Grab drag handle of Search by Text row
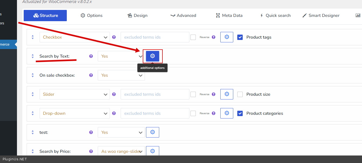The width and height of the screenshot is (362, 163). click(x=33, y=56)
